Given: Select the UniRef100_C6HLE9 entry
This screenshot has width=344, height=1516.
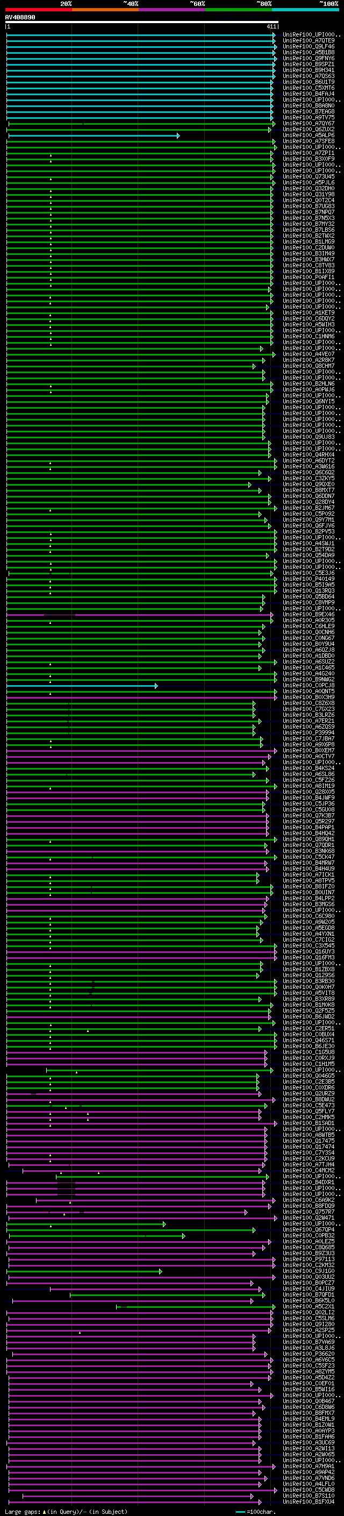Looking at the screenshot, I should click(x=309, y=626).
